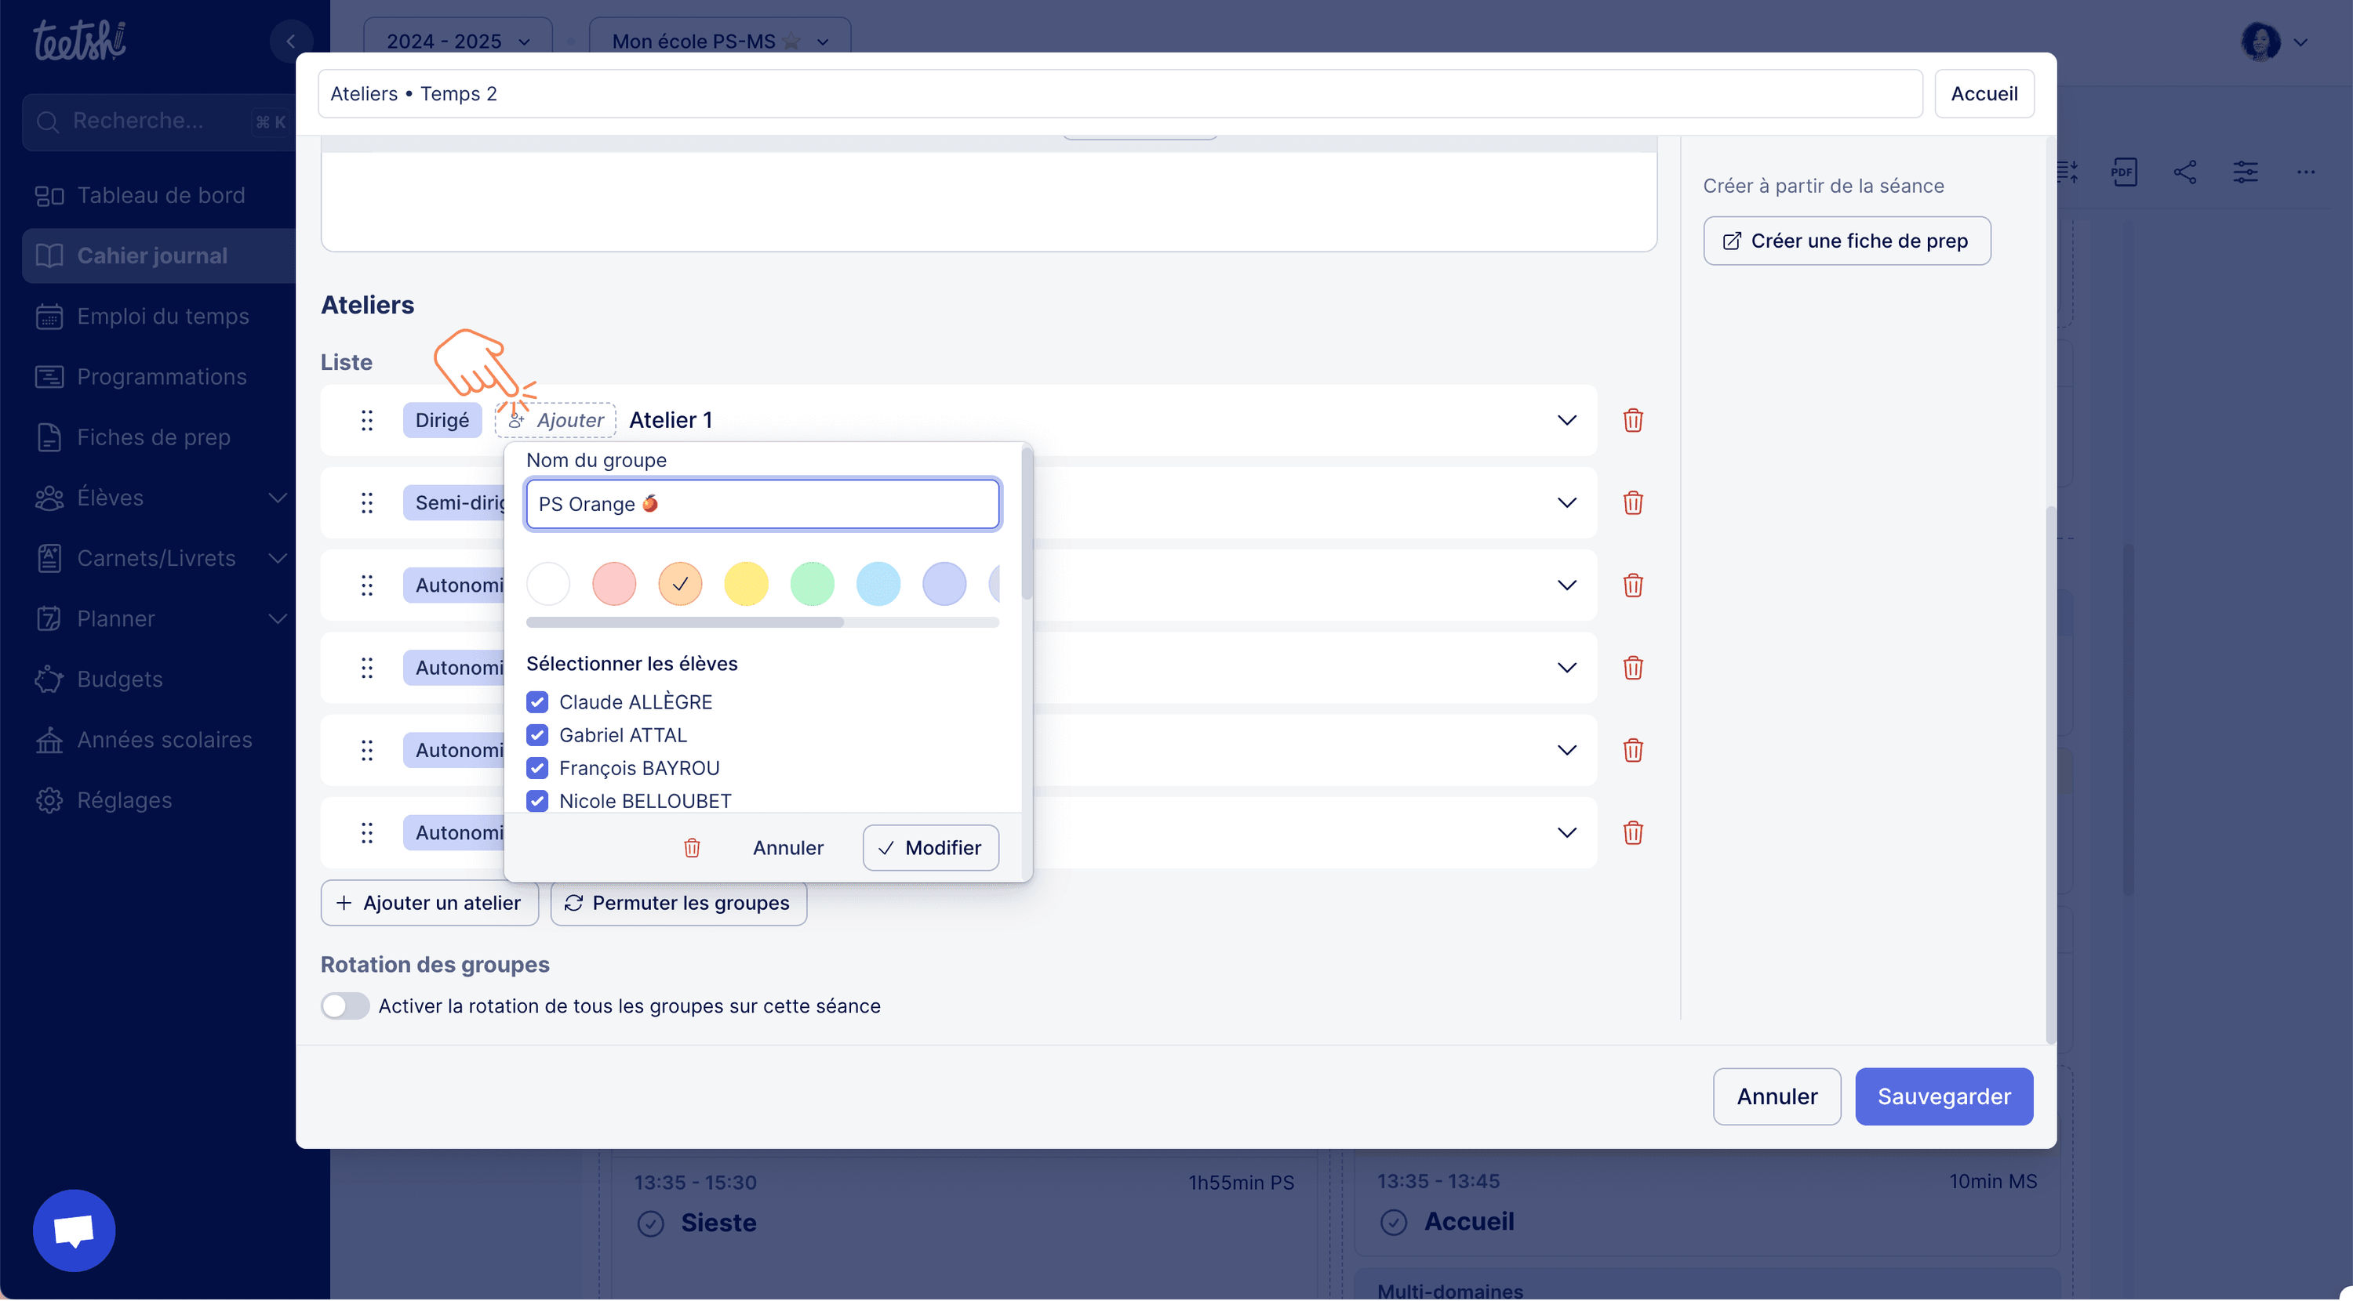Select the green color swatch

click(811, 583)
